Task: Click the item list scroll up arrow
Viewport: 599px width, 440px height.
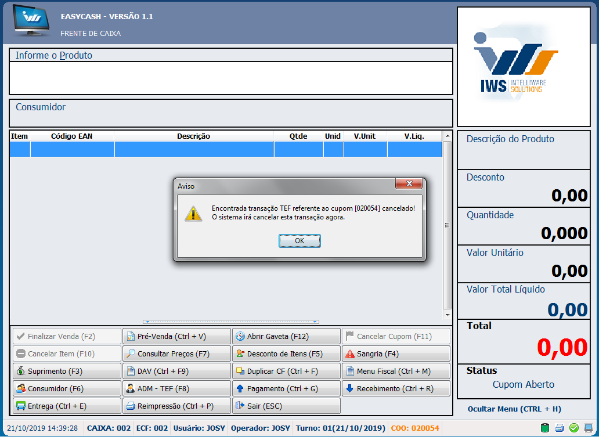Action: tap(447, 136)
